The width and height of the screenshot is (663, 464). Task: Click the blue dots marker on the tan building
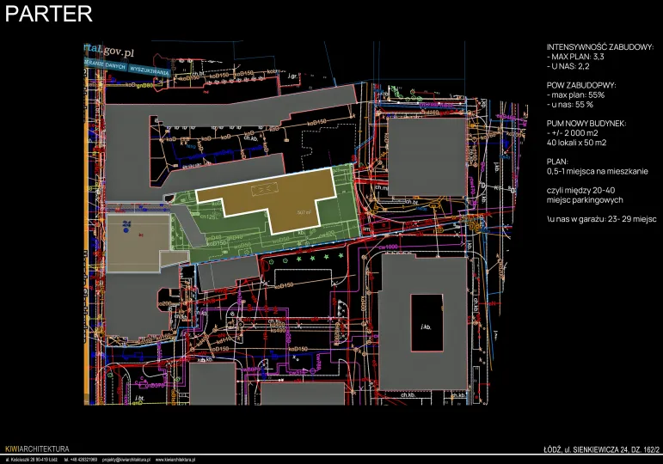127,226
